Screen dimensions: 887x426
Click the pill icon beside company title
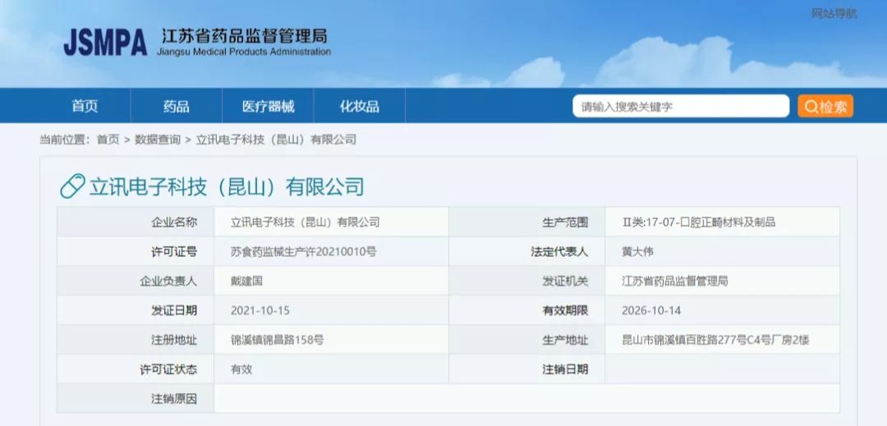(72, 186)
